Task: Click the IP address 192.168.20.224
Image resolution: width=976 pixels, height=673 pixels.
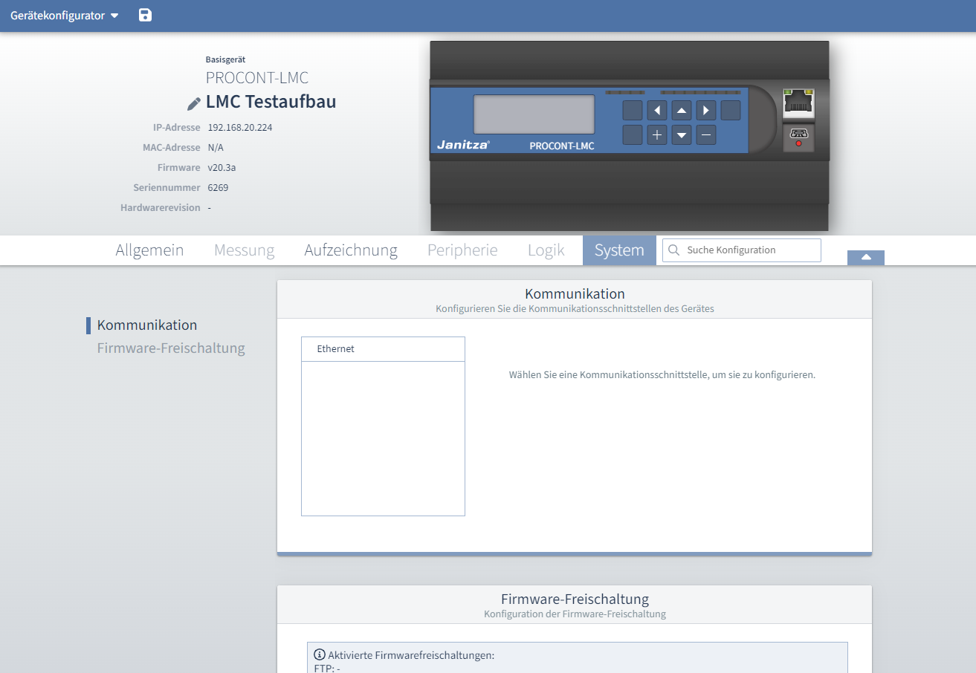Action: click(x=240, y=128)
